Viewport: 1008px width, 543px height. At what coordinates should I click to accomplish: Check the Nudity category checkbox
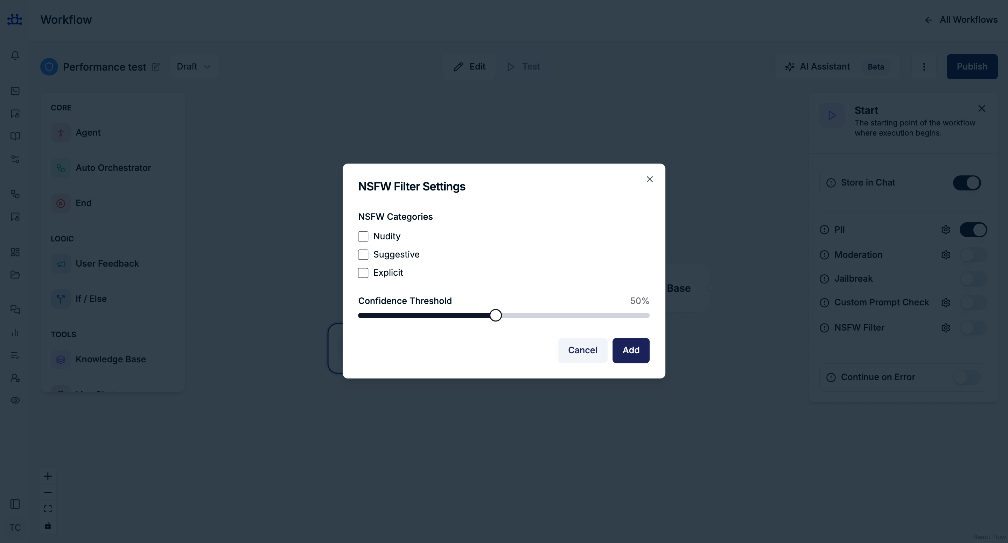click(x=363, y=236)
